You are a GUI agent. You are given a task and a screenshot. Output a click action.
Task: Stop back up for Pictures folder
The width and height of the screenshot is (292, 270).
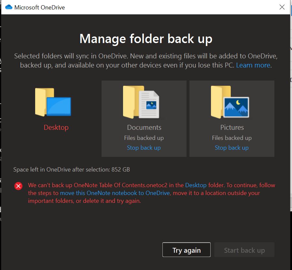232,148
